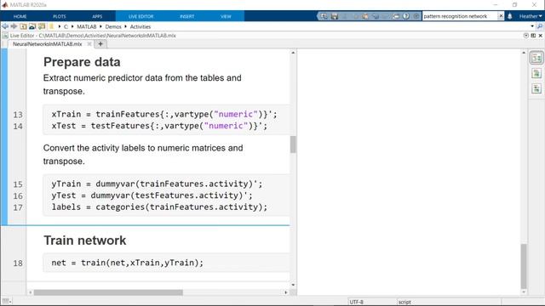Viewport: 545px width, 306px height.
Task: Click the script status bar entry
Action: 404,302
